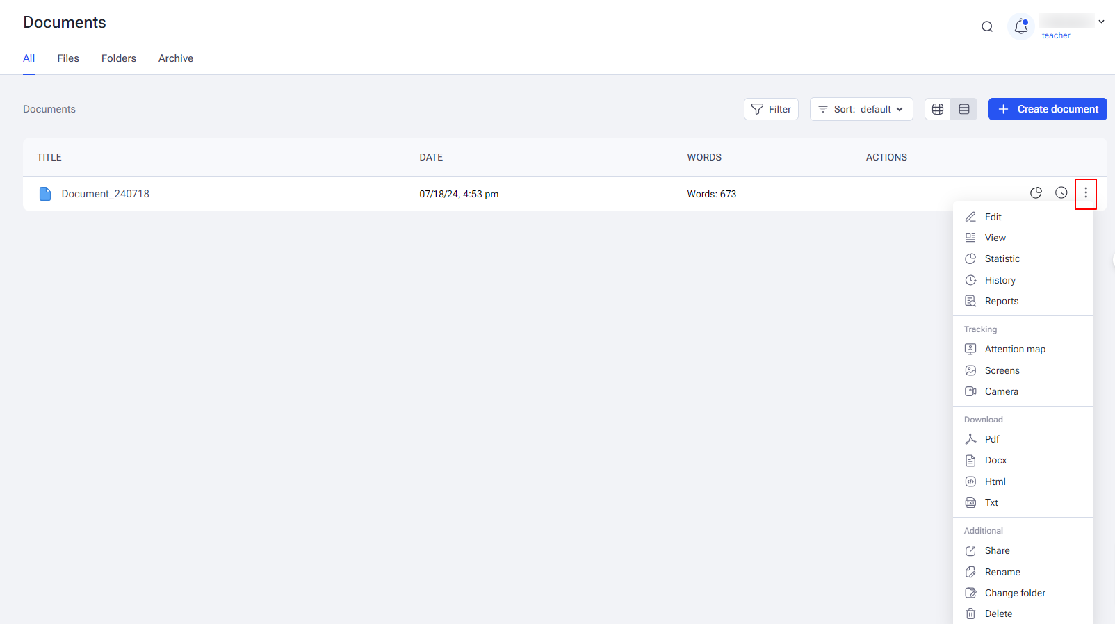Switch to the Files tab

click(x=68, y=58)
